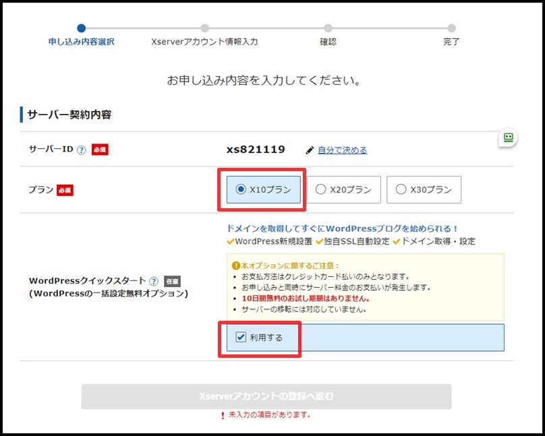This screenshot has width=545, height=436.
Task: Click the サーバーの移転には対応していません notice line
Action: [x=304, y=309]
